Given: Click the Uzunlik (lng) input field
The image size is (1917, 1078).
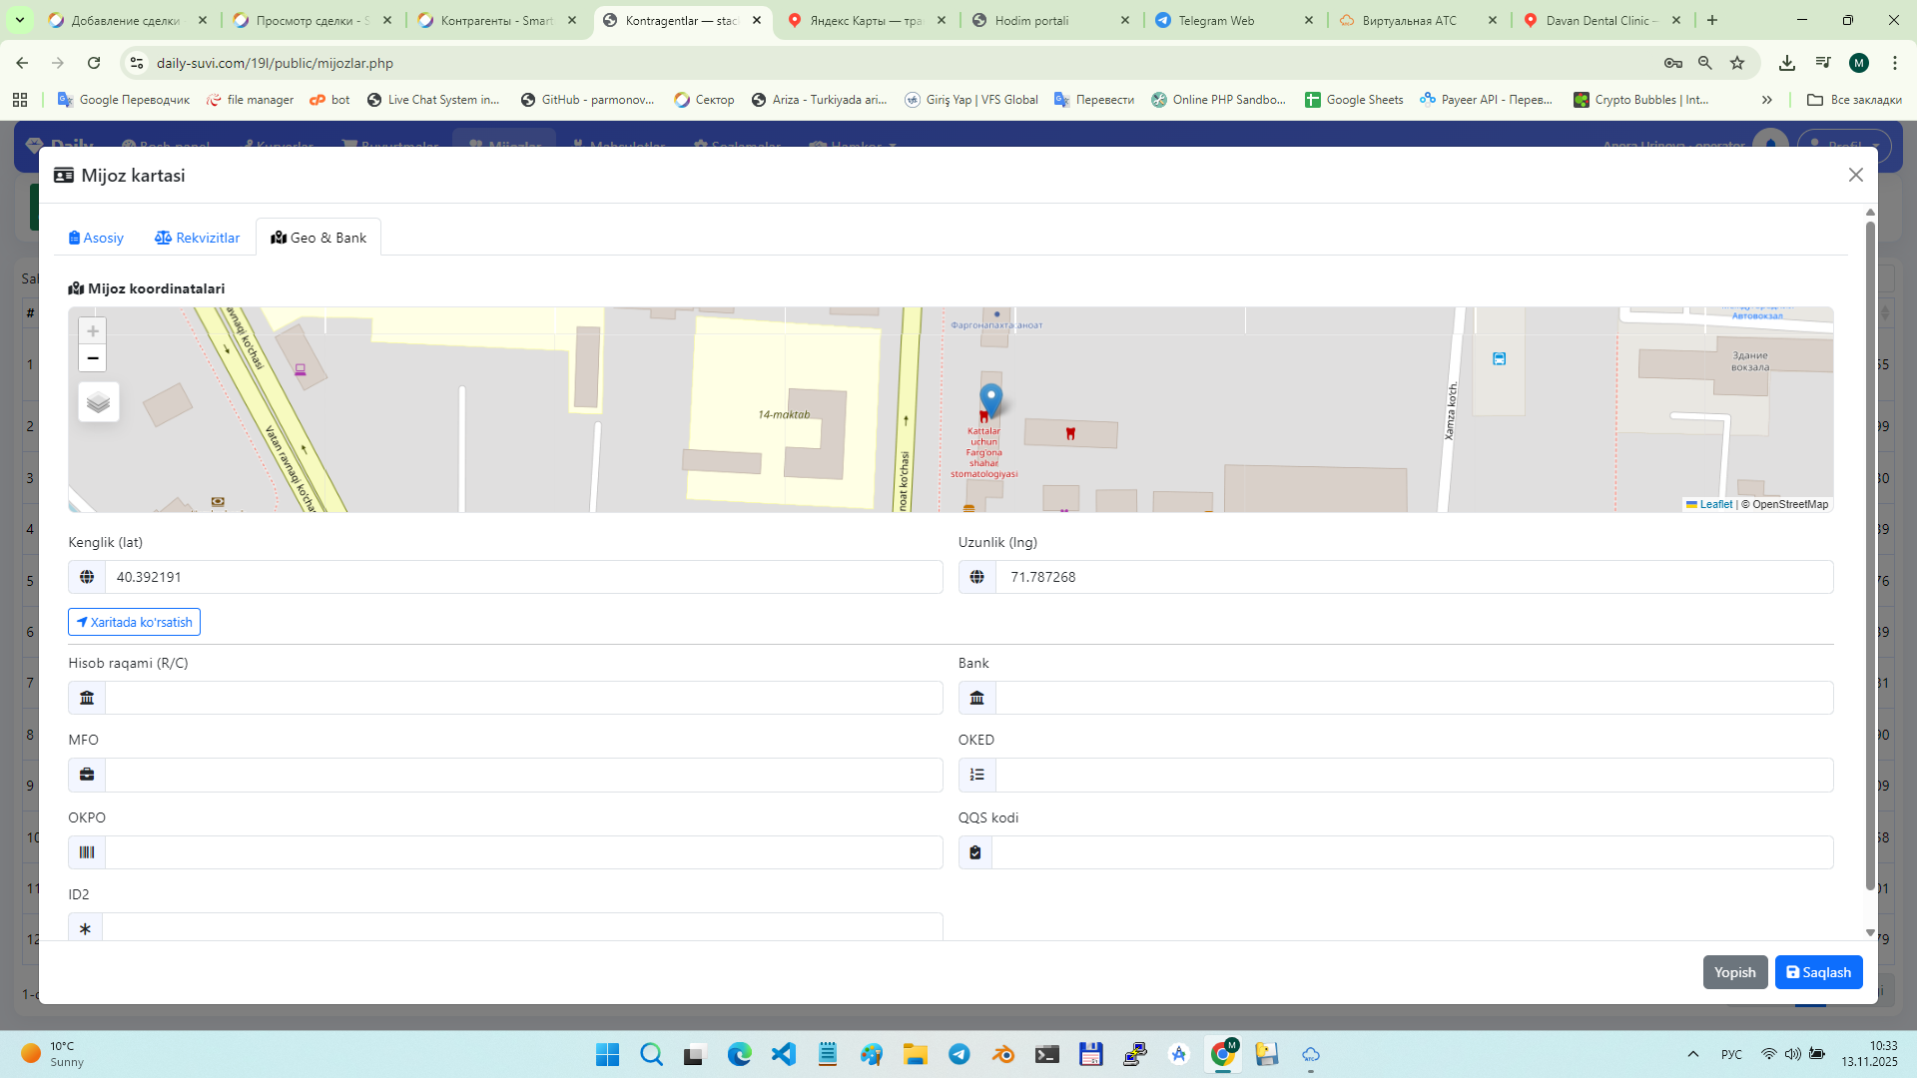Looking at the screenshot, I should click(x=1413, y=577).
